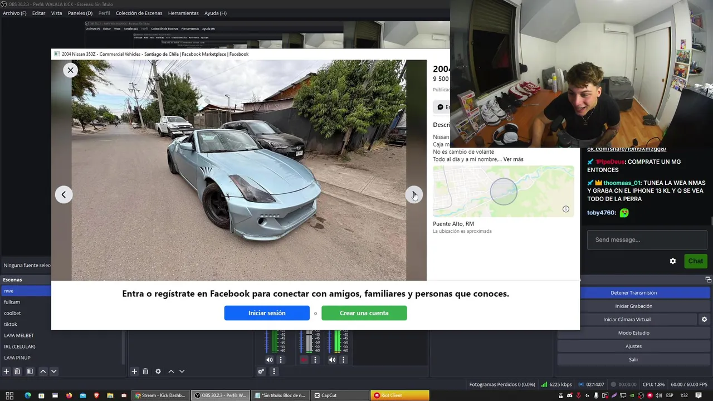
Task: Open chat settings gear icon
Action: [673, 261]
